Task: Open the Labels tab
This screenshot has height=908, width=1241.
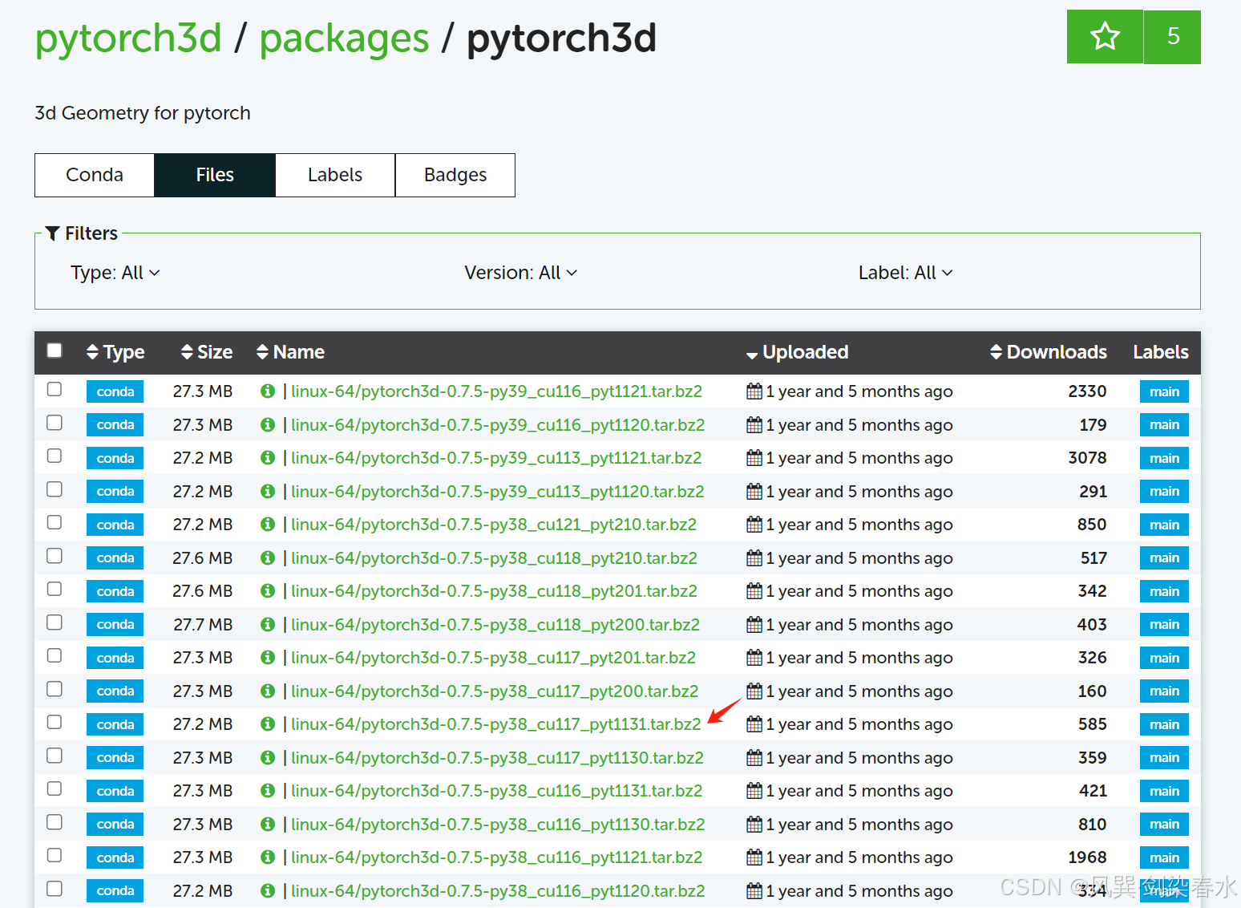Action: pyautogui.click(x=335, y=175)
